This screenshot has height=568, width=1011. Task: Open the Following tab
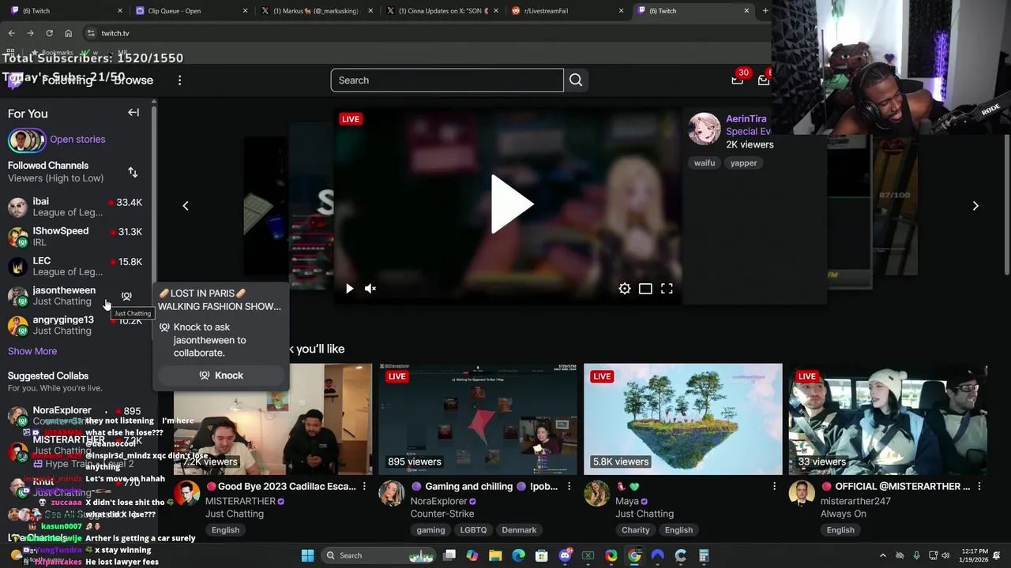click(67, 80)
